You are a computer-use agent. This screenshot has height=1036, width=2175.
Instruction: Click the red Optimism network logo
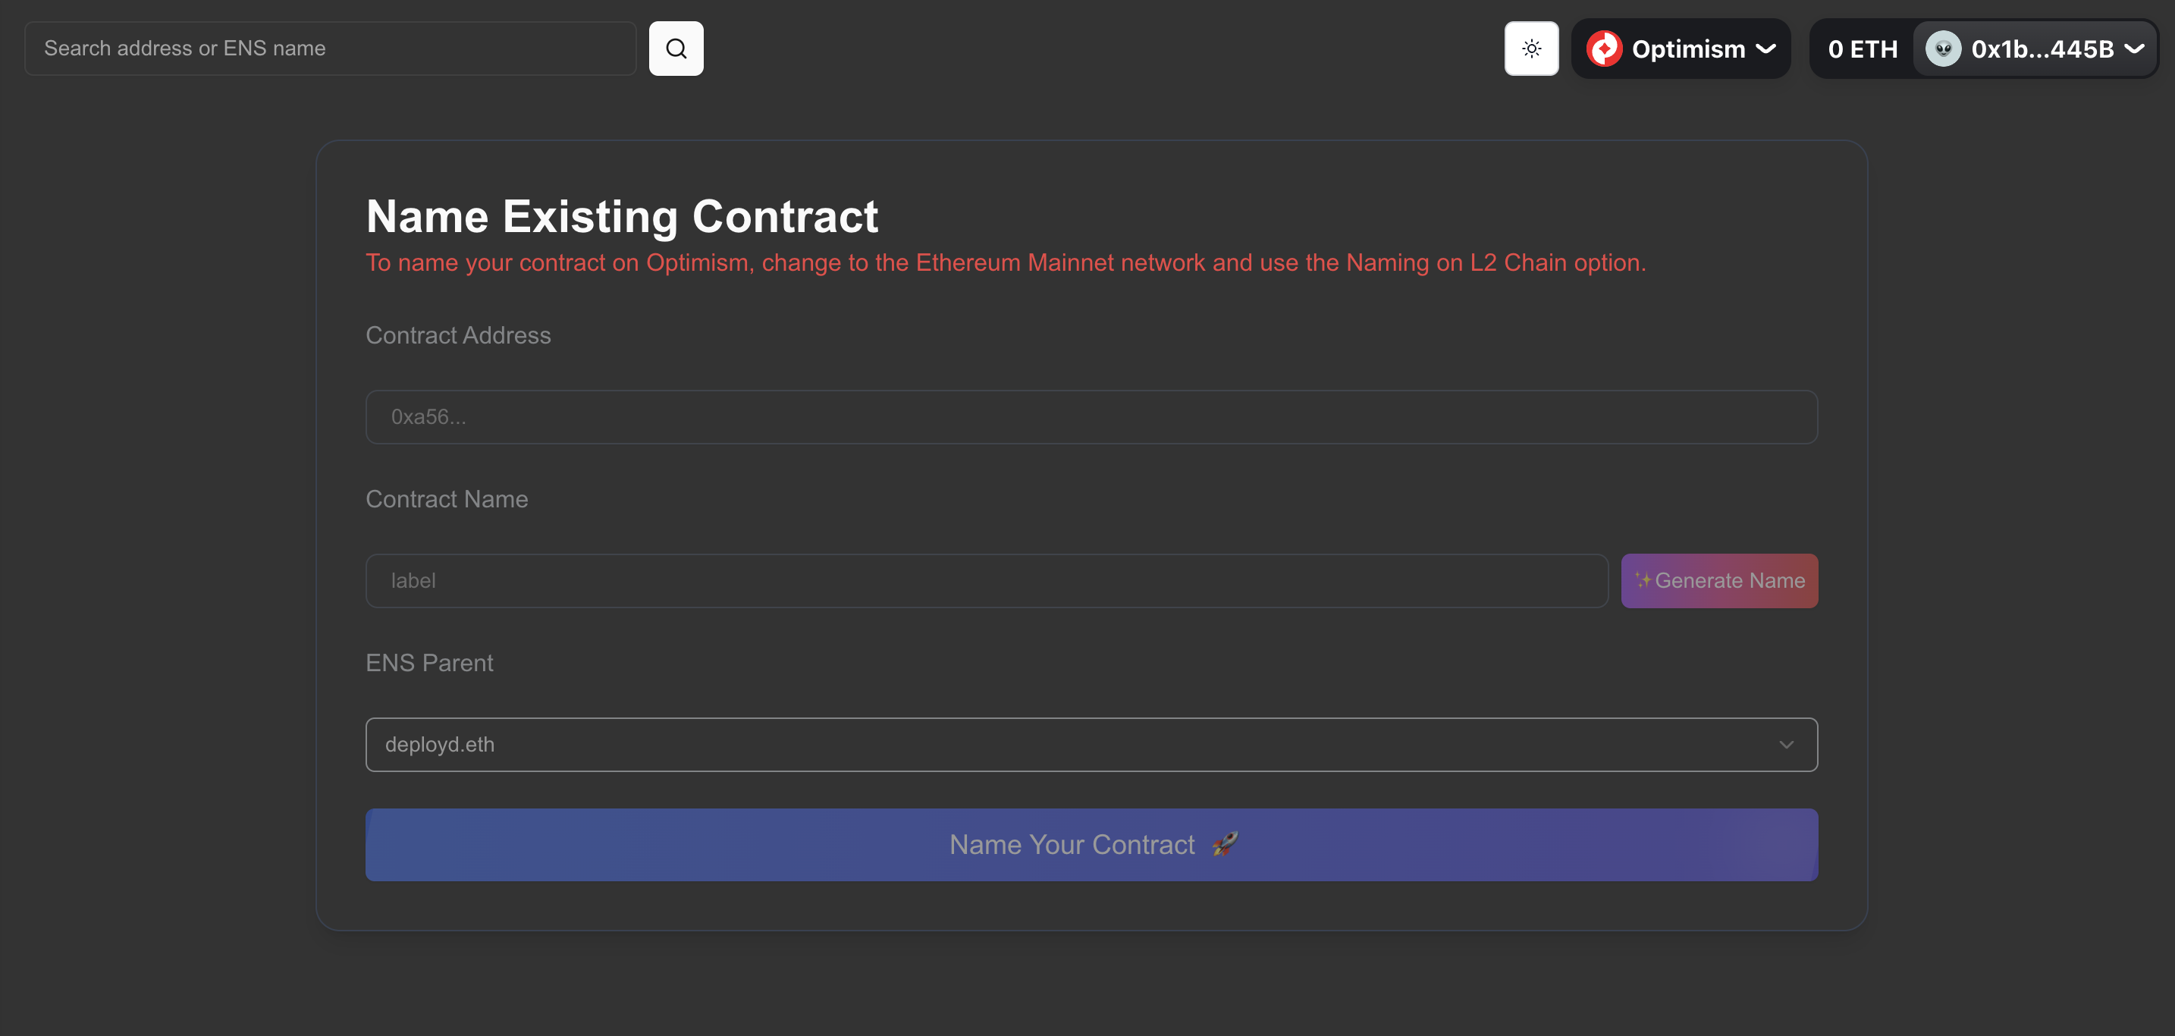1603,48
